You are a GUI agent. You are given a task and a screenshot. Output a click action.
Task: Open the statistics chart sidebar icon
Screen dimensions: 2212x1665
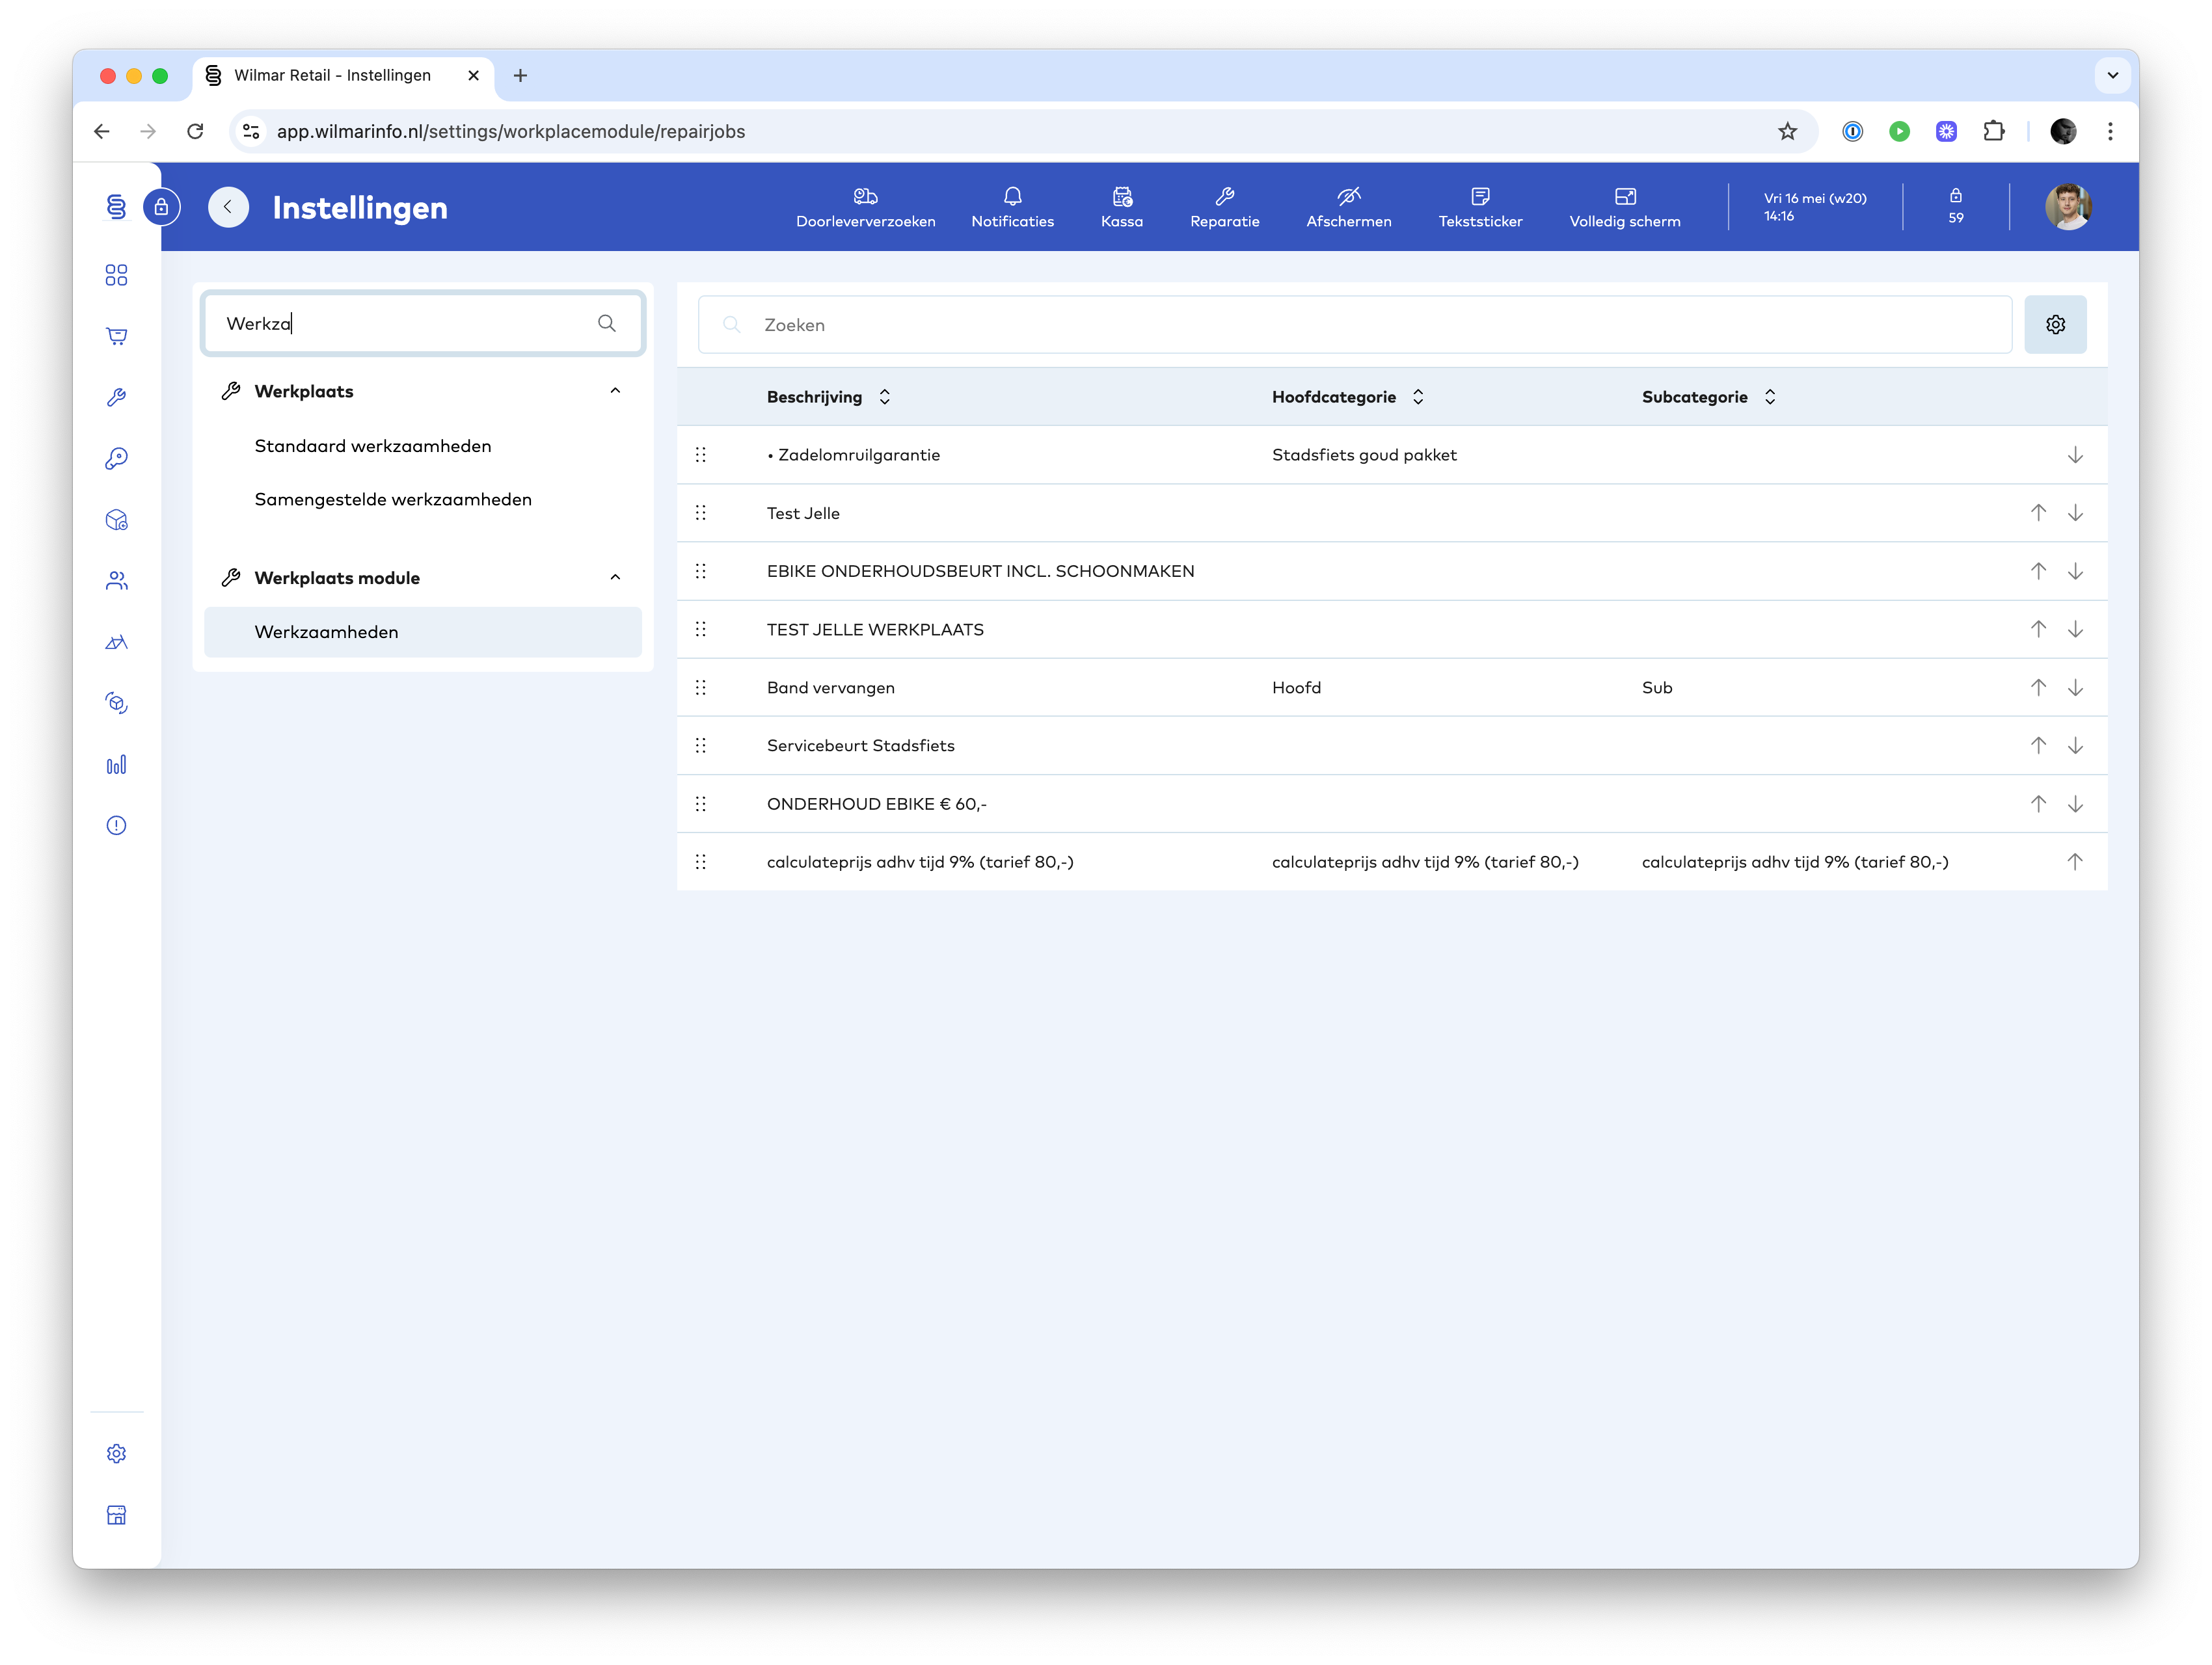(116, 765)
